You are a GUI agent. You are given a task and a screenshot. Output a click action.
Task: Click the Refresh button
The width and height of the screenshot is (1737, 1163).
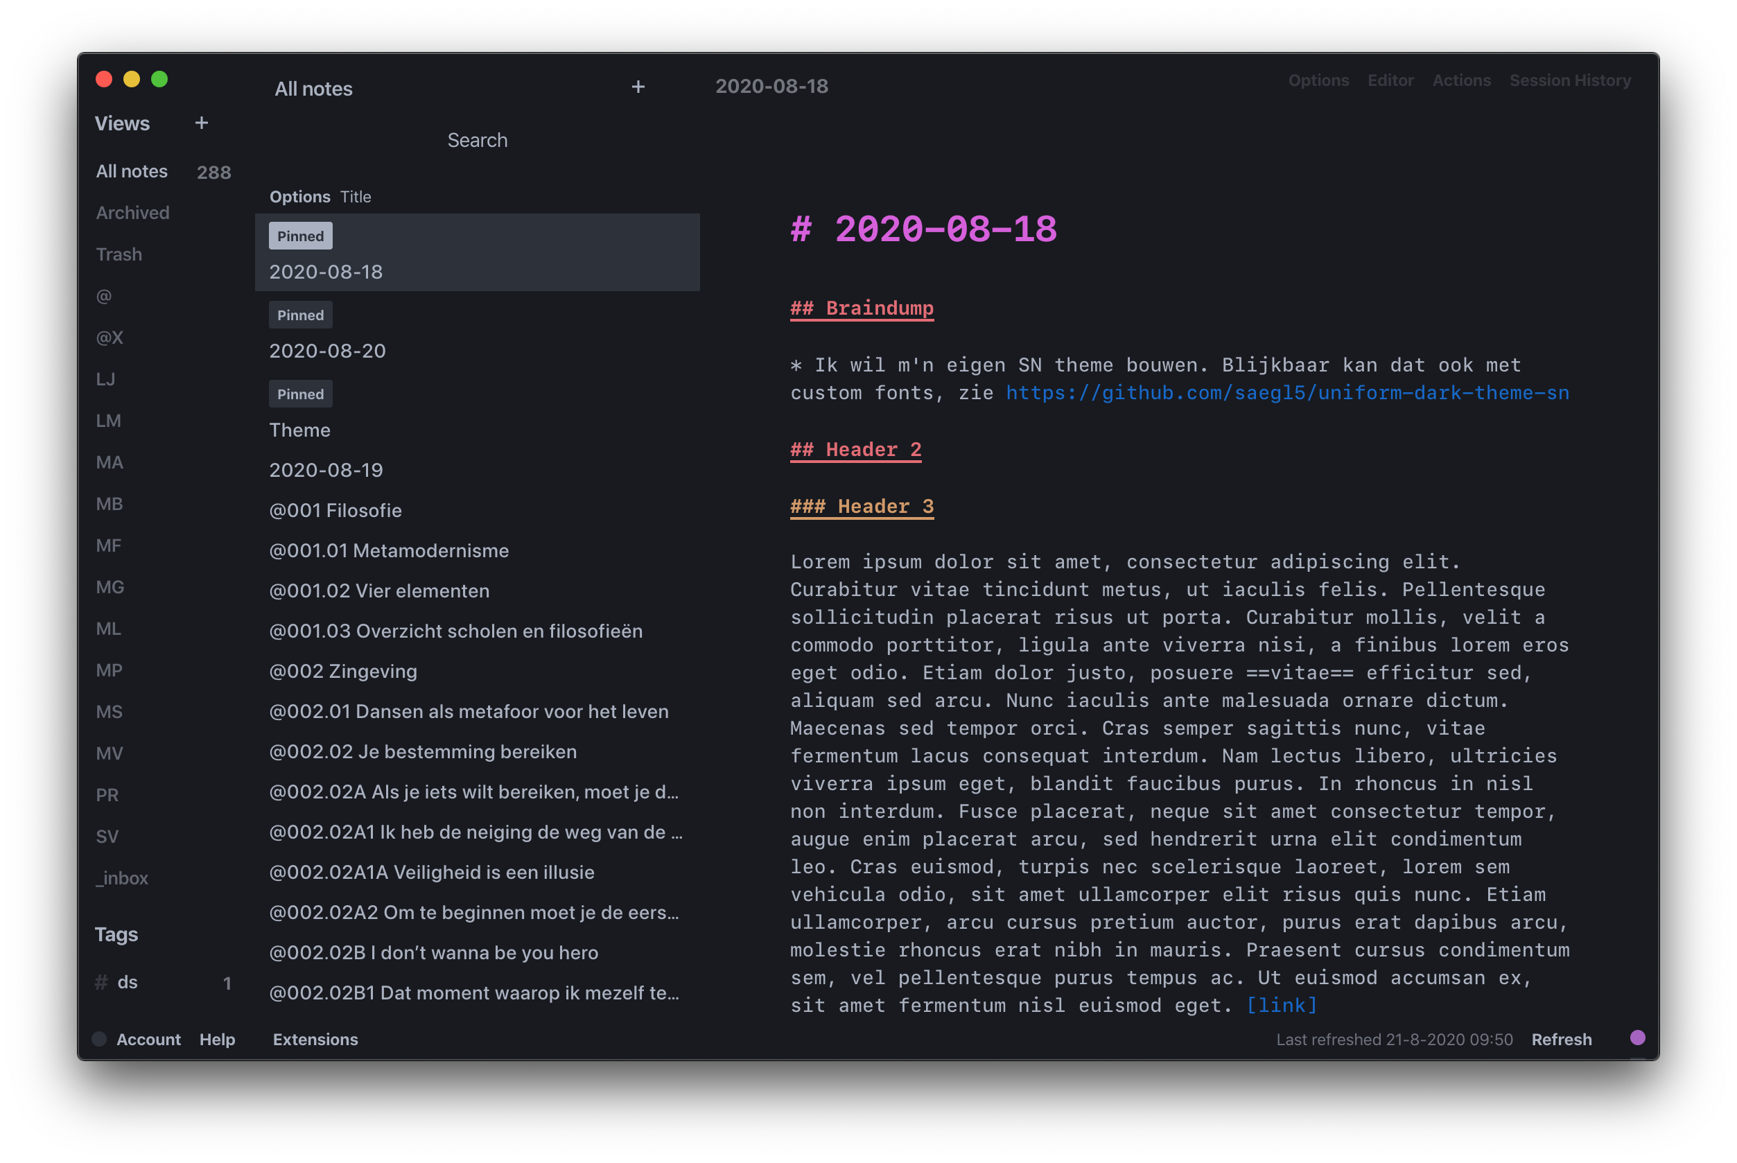(1561, 1039)
